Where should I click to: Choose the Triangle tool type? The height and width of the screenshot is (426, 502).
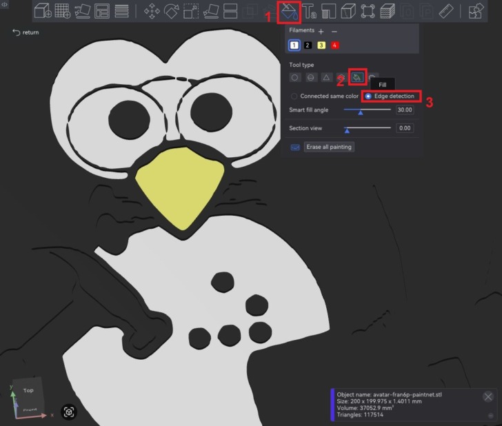coord(326,77)
